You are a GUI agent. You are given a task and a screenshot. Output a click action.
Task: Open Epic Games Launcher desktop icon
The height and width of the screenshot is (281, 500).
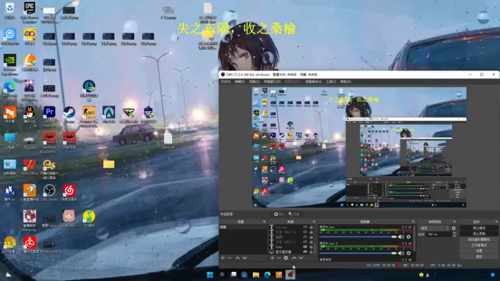coord(29,12)
